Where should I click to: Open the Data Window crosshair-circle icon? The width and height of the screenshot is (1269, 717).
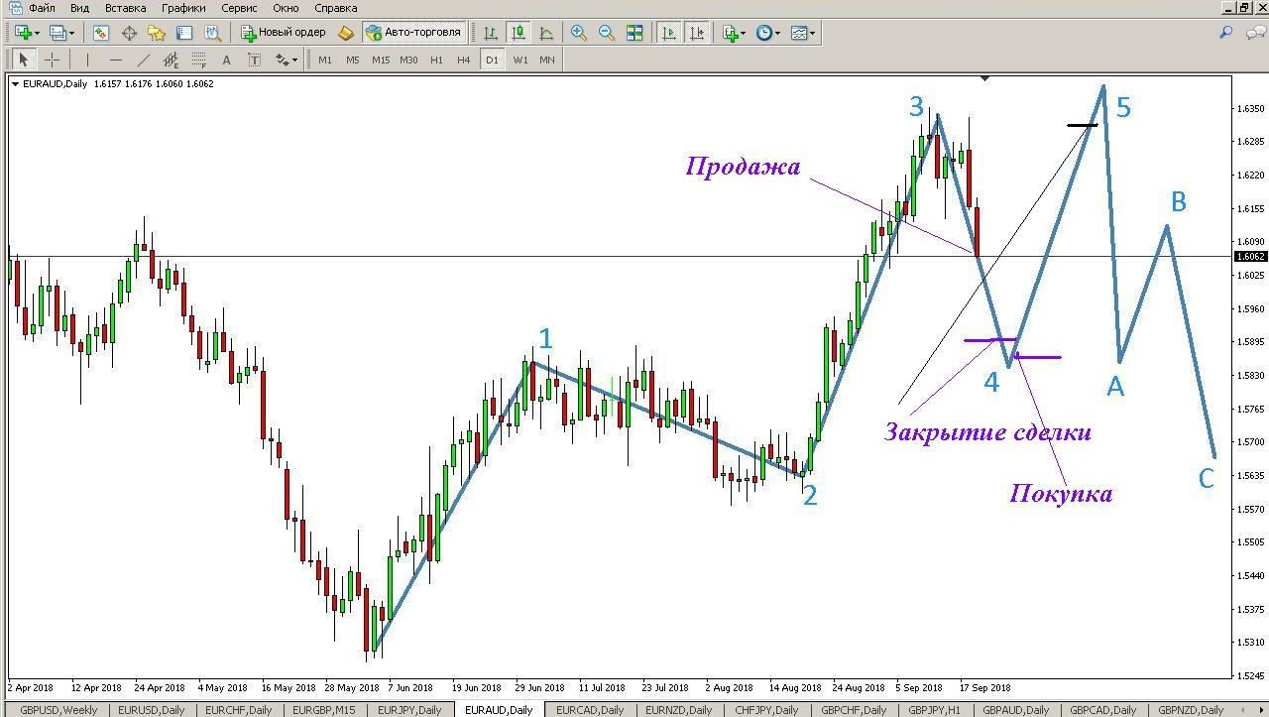[x=129, y=33]
